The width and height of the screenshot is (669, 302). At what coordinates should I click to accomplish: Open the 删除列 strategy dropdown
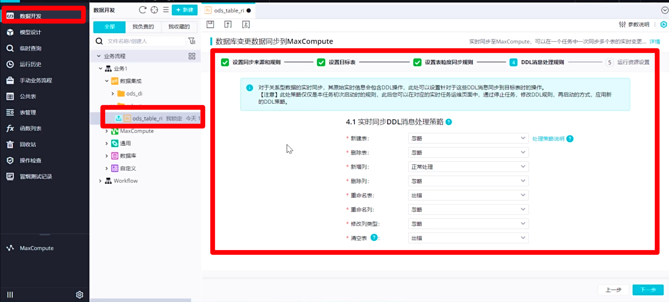[468, 181]
